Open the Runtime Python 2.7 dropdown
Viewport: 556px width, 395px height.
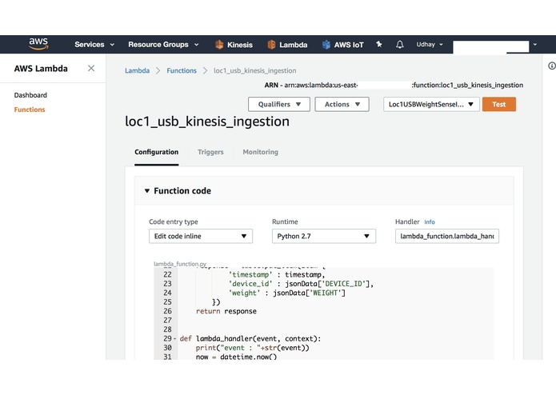pyautogui.click(x=323, y=236)
